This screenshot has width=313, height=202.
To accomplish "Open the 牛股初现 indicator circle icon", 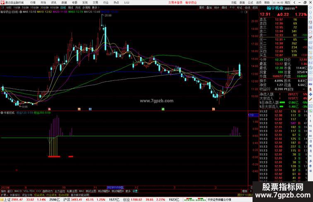I will (x=2, y=113).
